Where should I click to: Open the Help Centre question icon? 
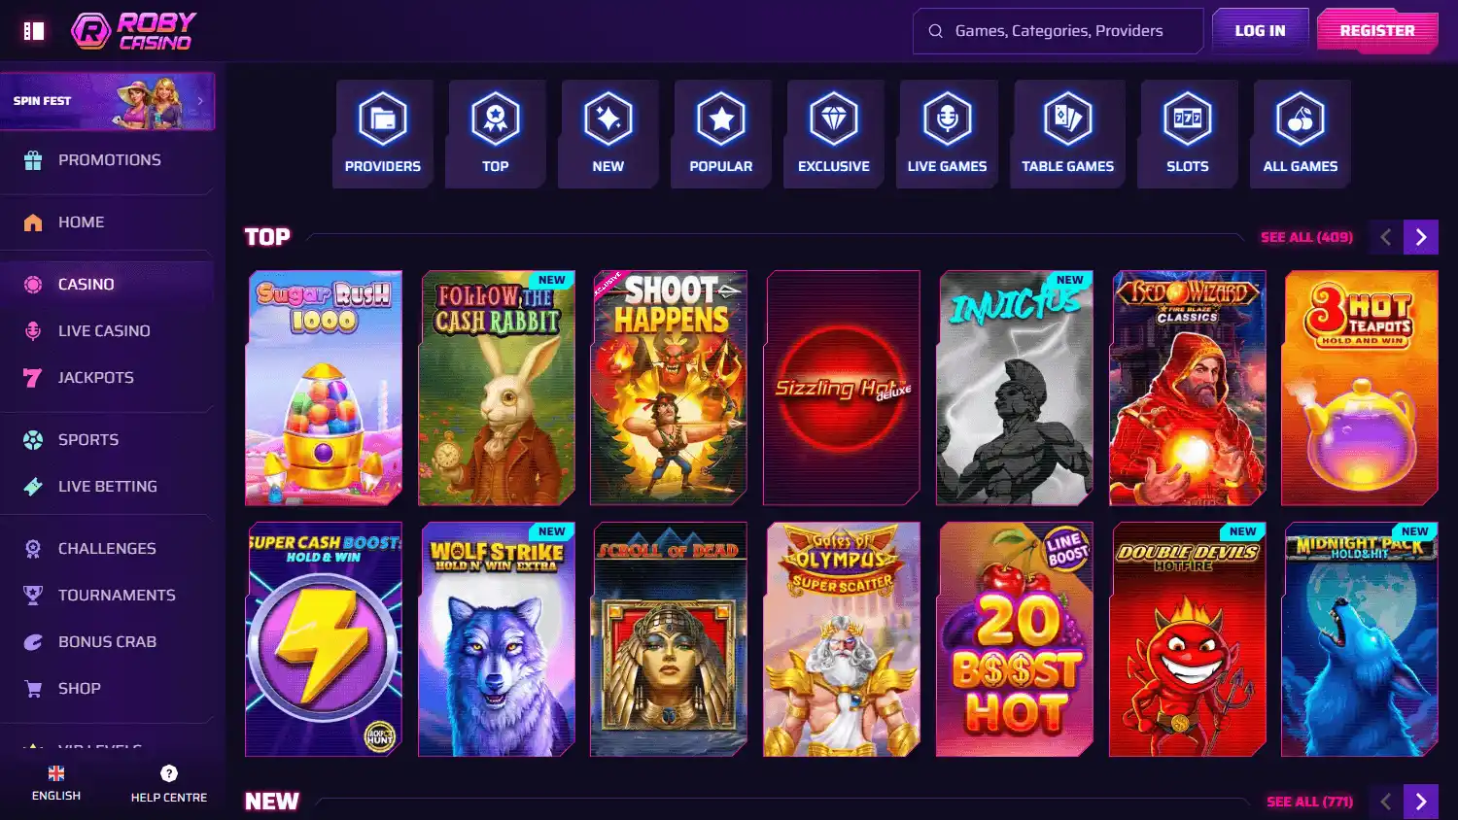coord(169,773)
